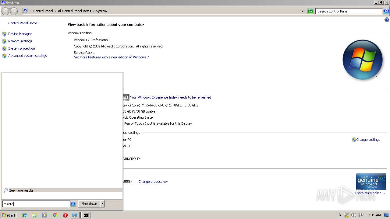Open Windows Media Player taskbar icon

coord(45,215)
